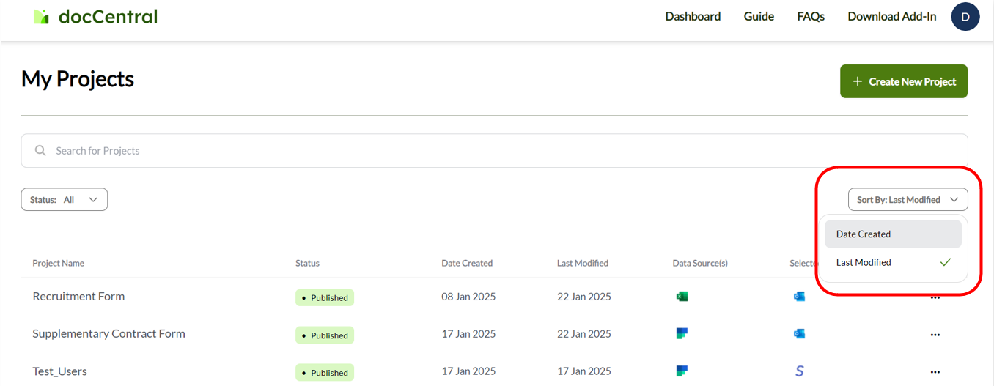Open the three-dot menu for Supplementary Contract Form
994x386 pixels.
coord(935,335)
